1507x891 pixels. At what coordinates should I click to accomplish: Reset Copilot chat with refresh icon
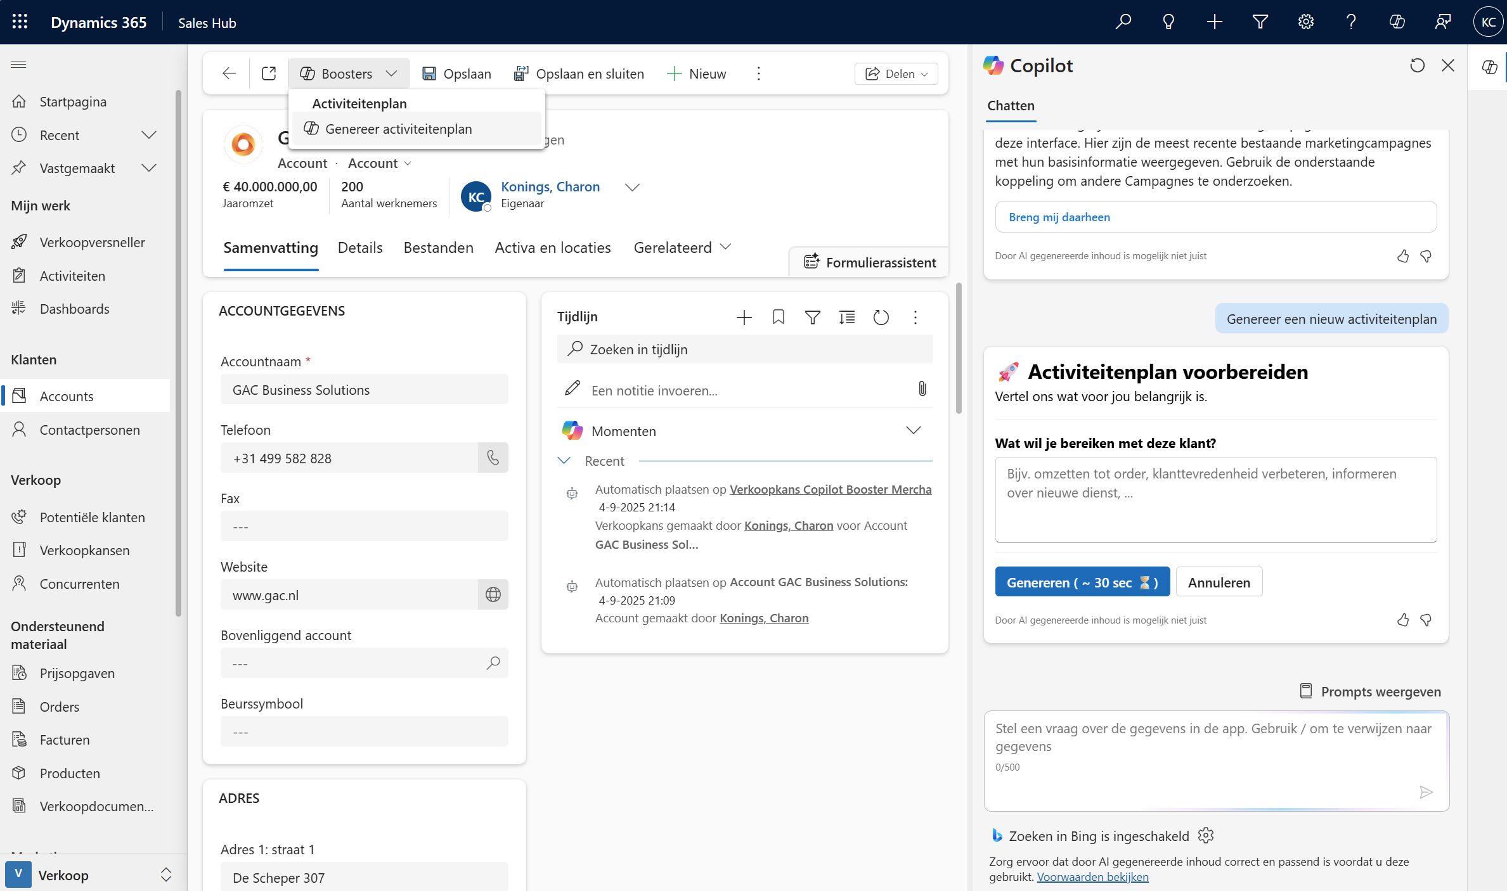(1417, 65)
